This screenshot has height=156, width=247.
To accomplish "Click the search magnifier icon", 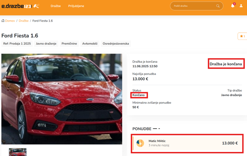I will click(218, 6).
